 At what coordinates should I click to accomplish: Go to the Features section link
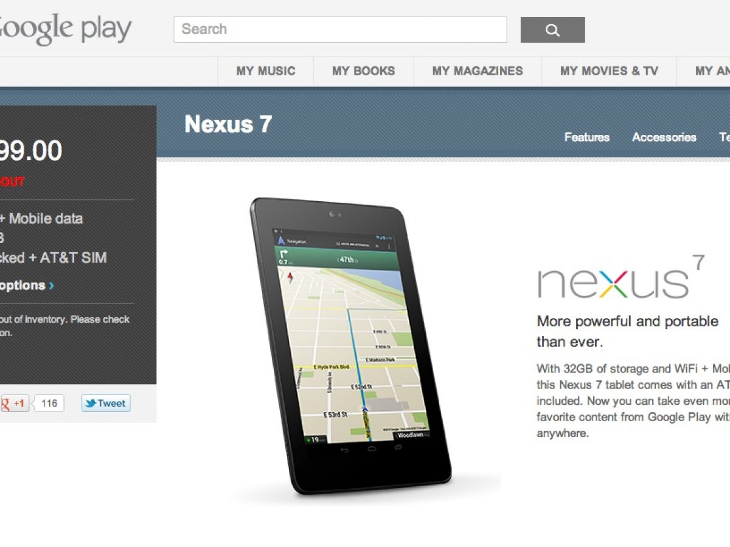point(587,137)
